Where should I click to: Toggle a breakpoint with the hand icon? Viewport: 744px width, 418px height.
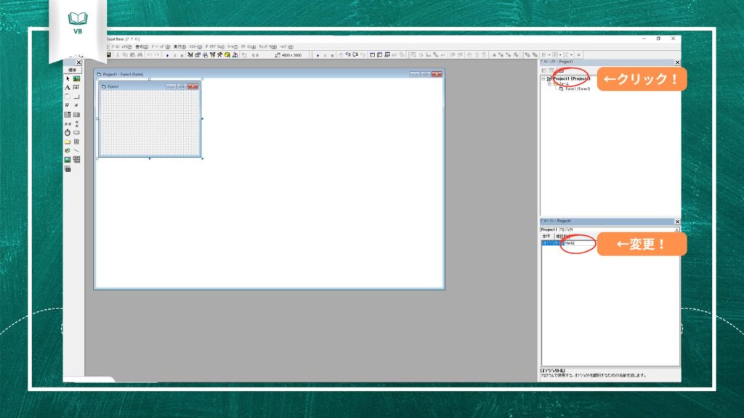coord(341,55)
